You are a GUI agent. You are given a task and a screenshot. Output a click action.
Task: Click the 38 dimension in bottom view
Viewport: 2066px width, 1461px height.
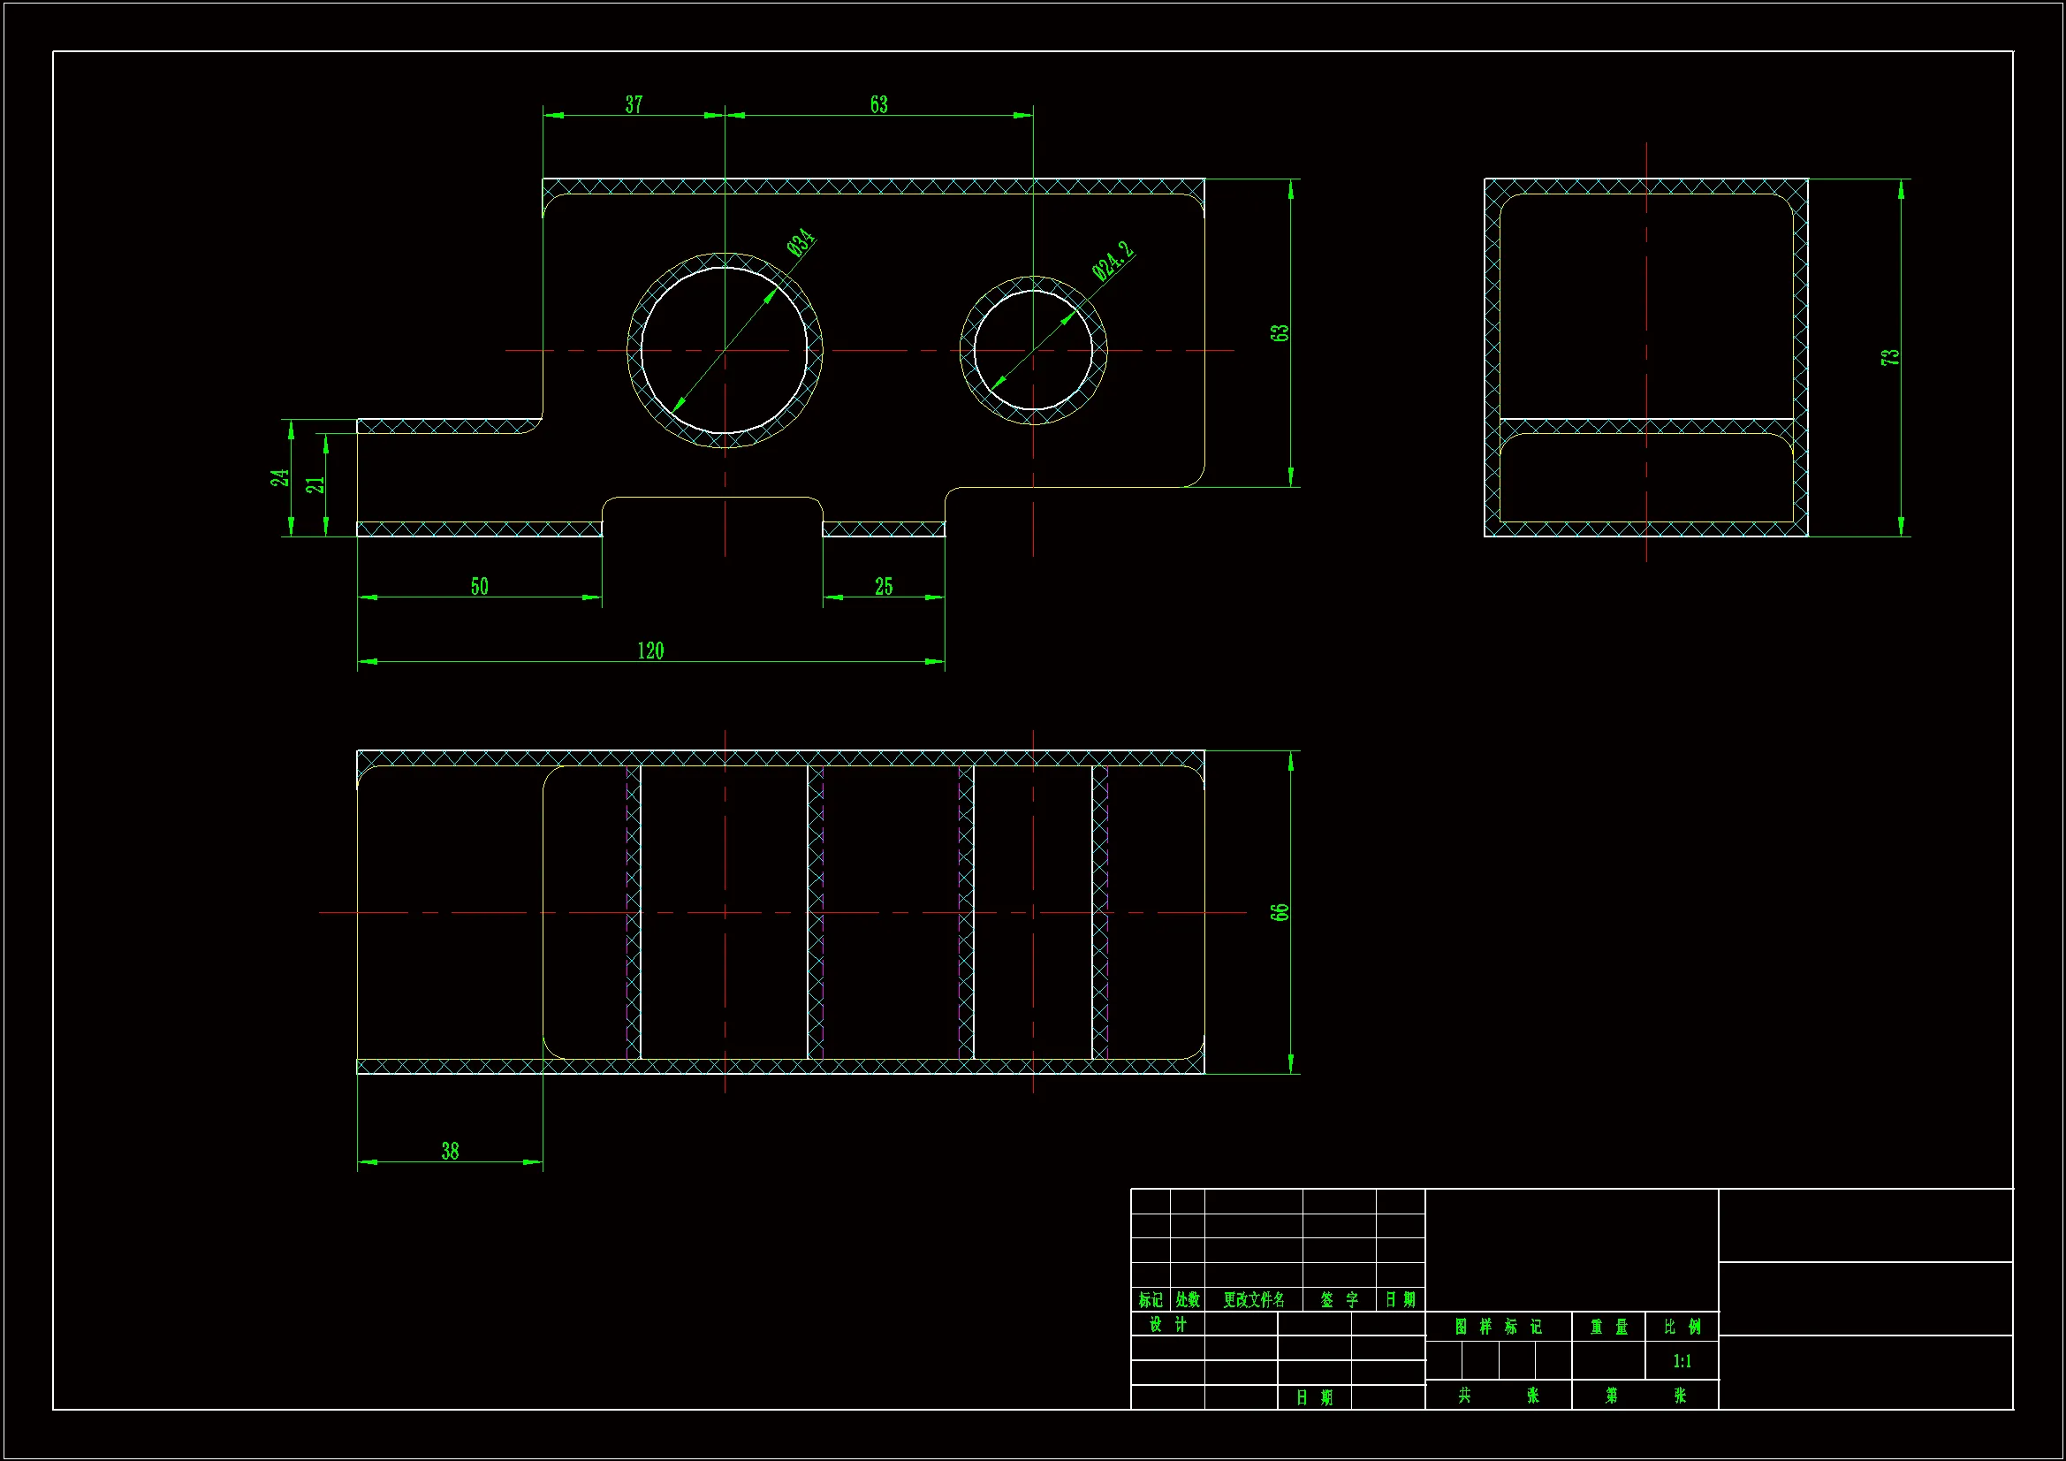[450, 1152]
